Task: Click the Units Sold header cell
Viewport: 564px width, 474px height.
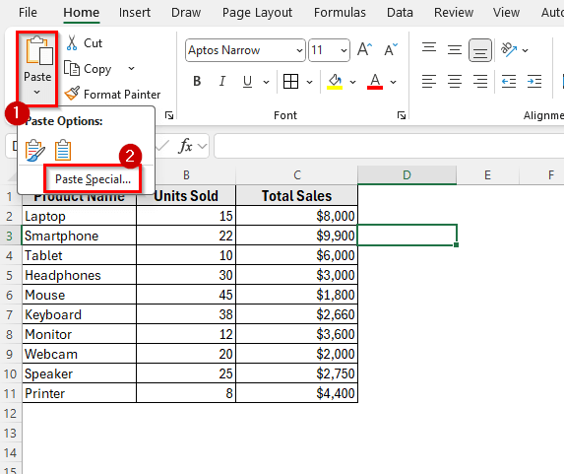Action: [x=186, y=196]
